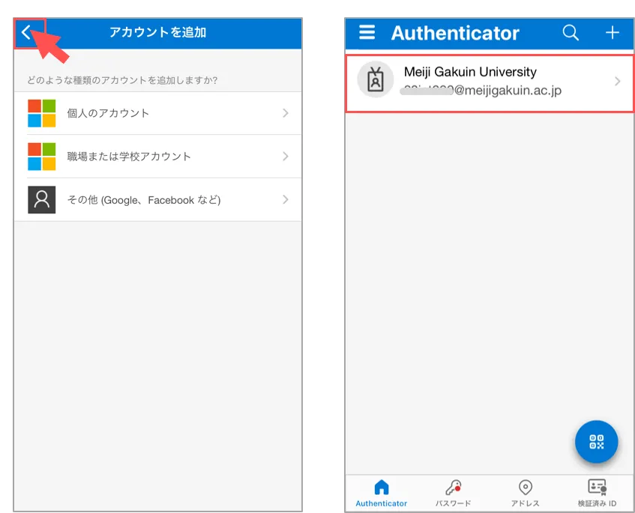This screenshot has height=513, width=635.
Task: Tap the plus icon to add an account
Action: [x=613, y=32]
